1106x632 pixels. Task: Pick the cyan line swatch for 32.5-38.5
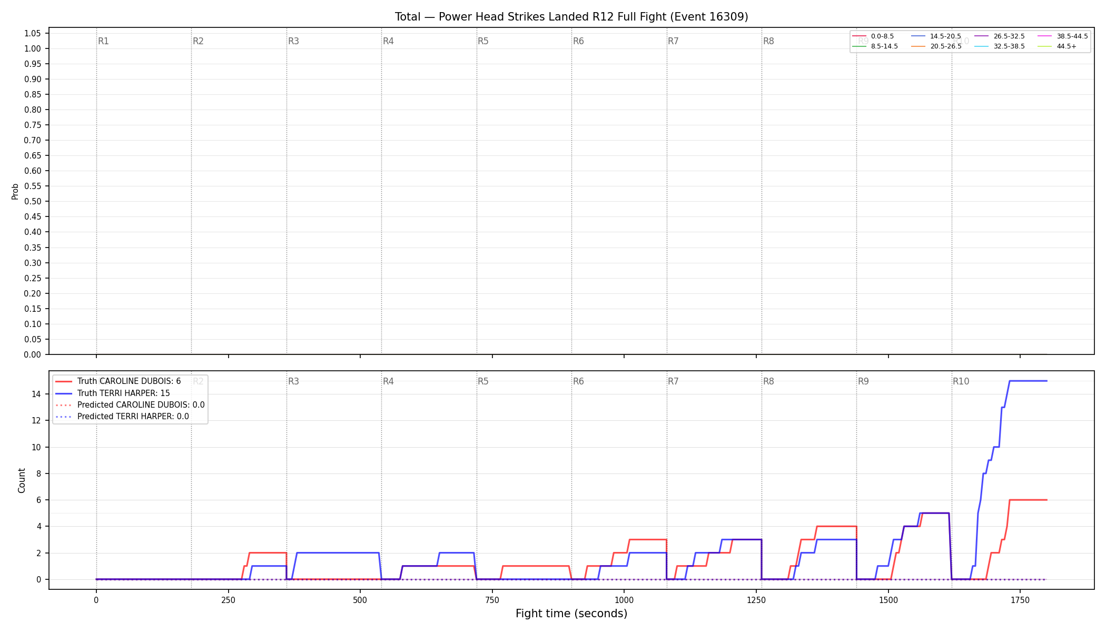[981, 46]
